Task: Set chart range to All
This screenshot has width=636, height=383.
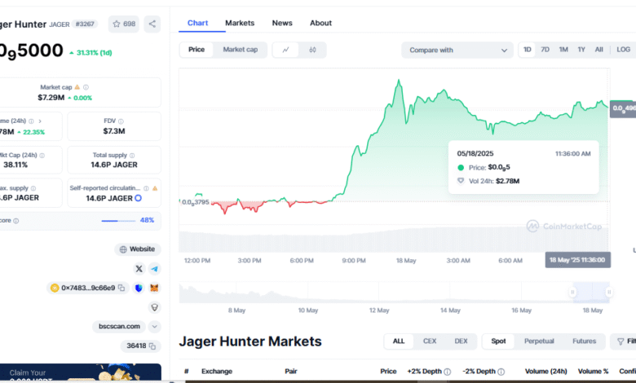Action: [x=598, y=50]
